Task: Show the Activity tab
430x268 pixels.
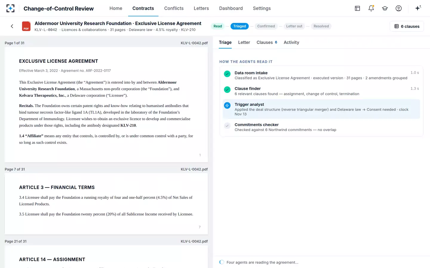Action: pos(291,42)
